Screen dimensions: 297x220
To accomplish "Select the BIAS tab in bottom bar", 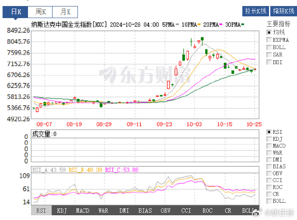I will 145,211.
